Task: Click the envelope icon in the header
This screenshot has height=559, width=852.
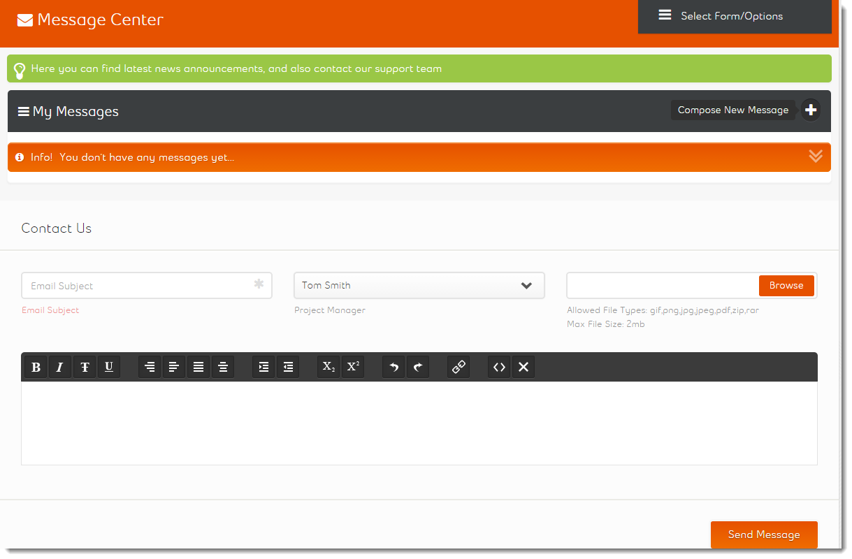Action: (x=25, y=20)
